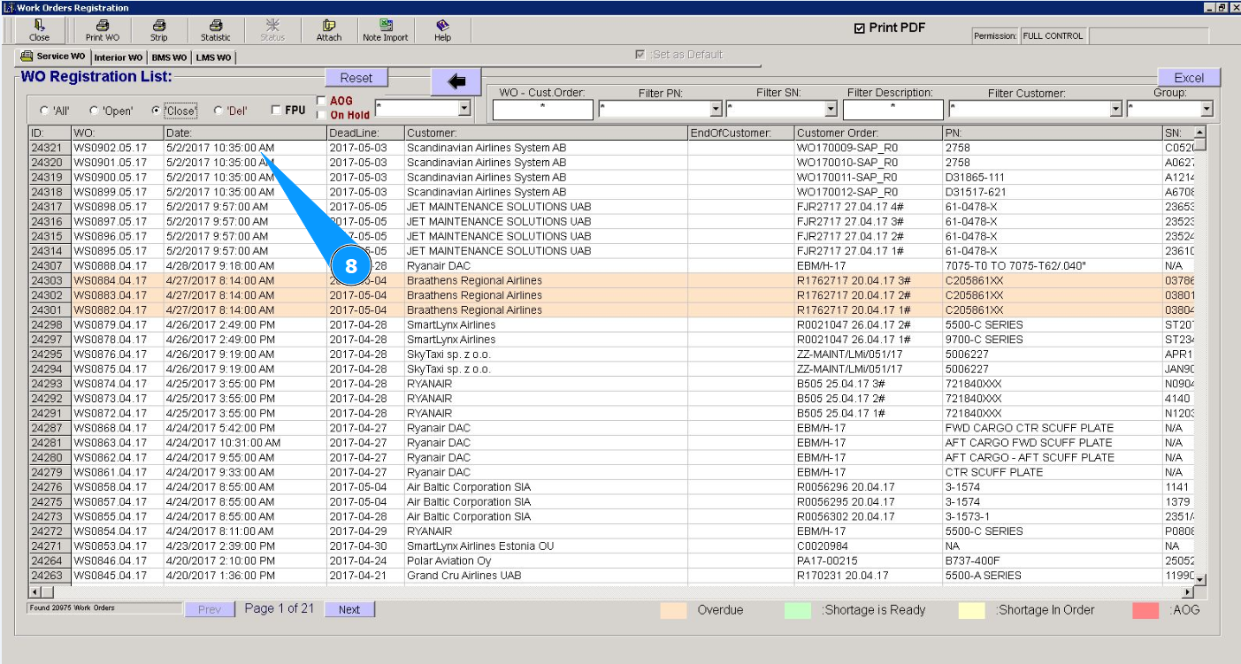Click the Date column header

245,133
